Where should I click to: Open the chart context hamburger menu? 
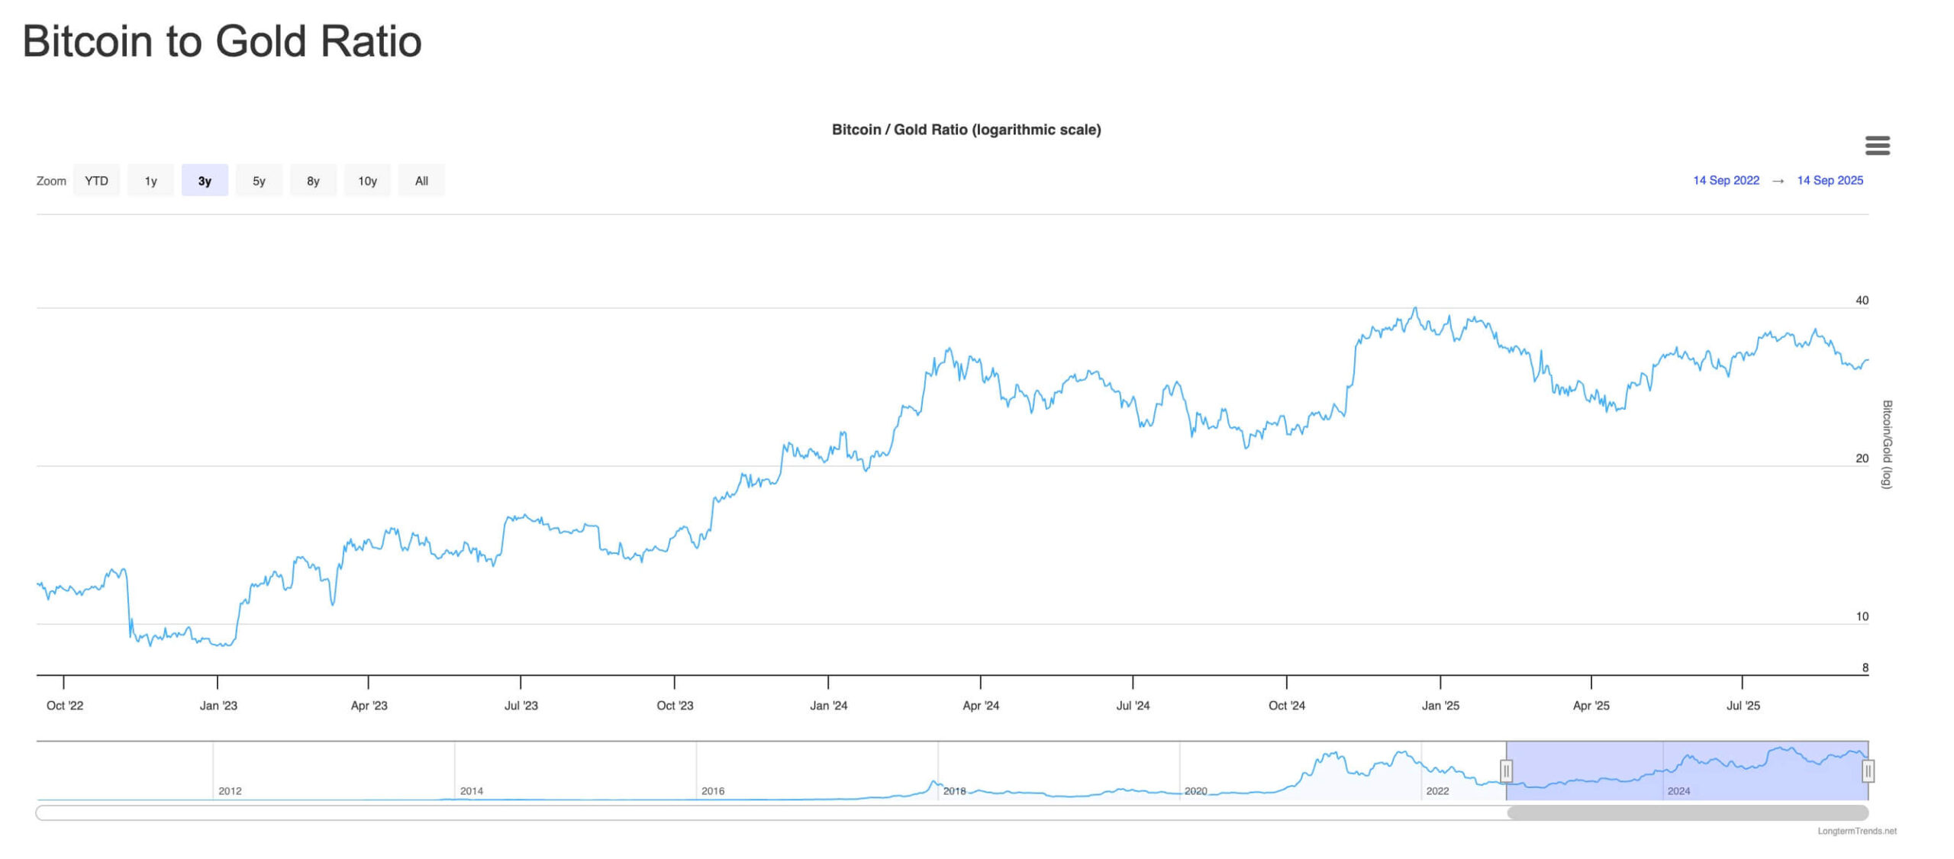[x=1877, y=145]
